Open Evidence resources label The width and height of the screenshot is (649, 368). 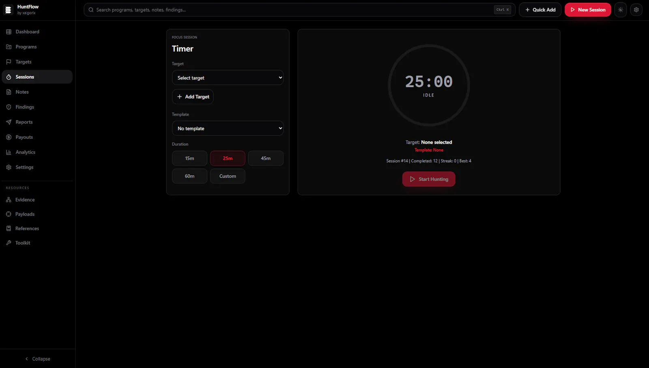pyautogui.click(x=25, y=200)
